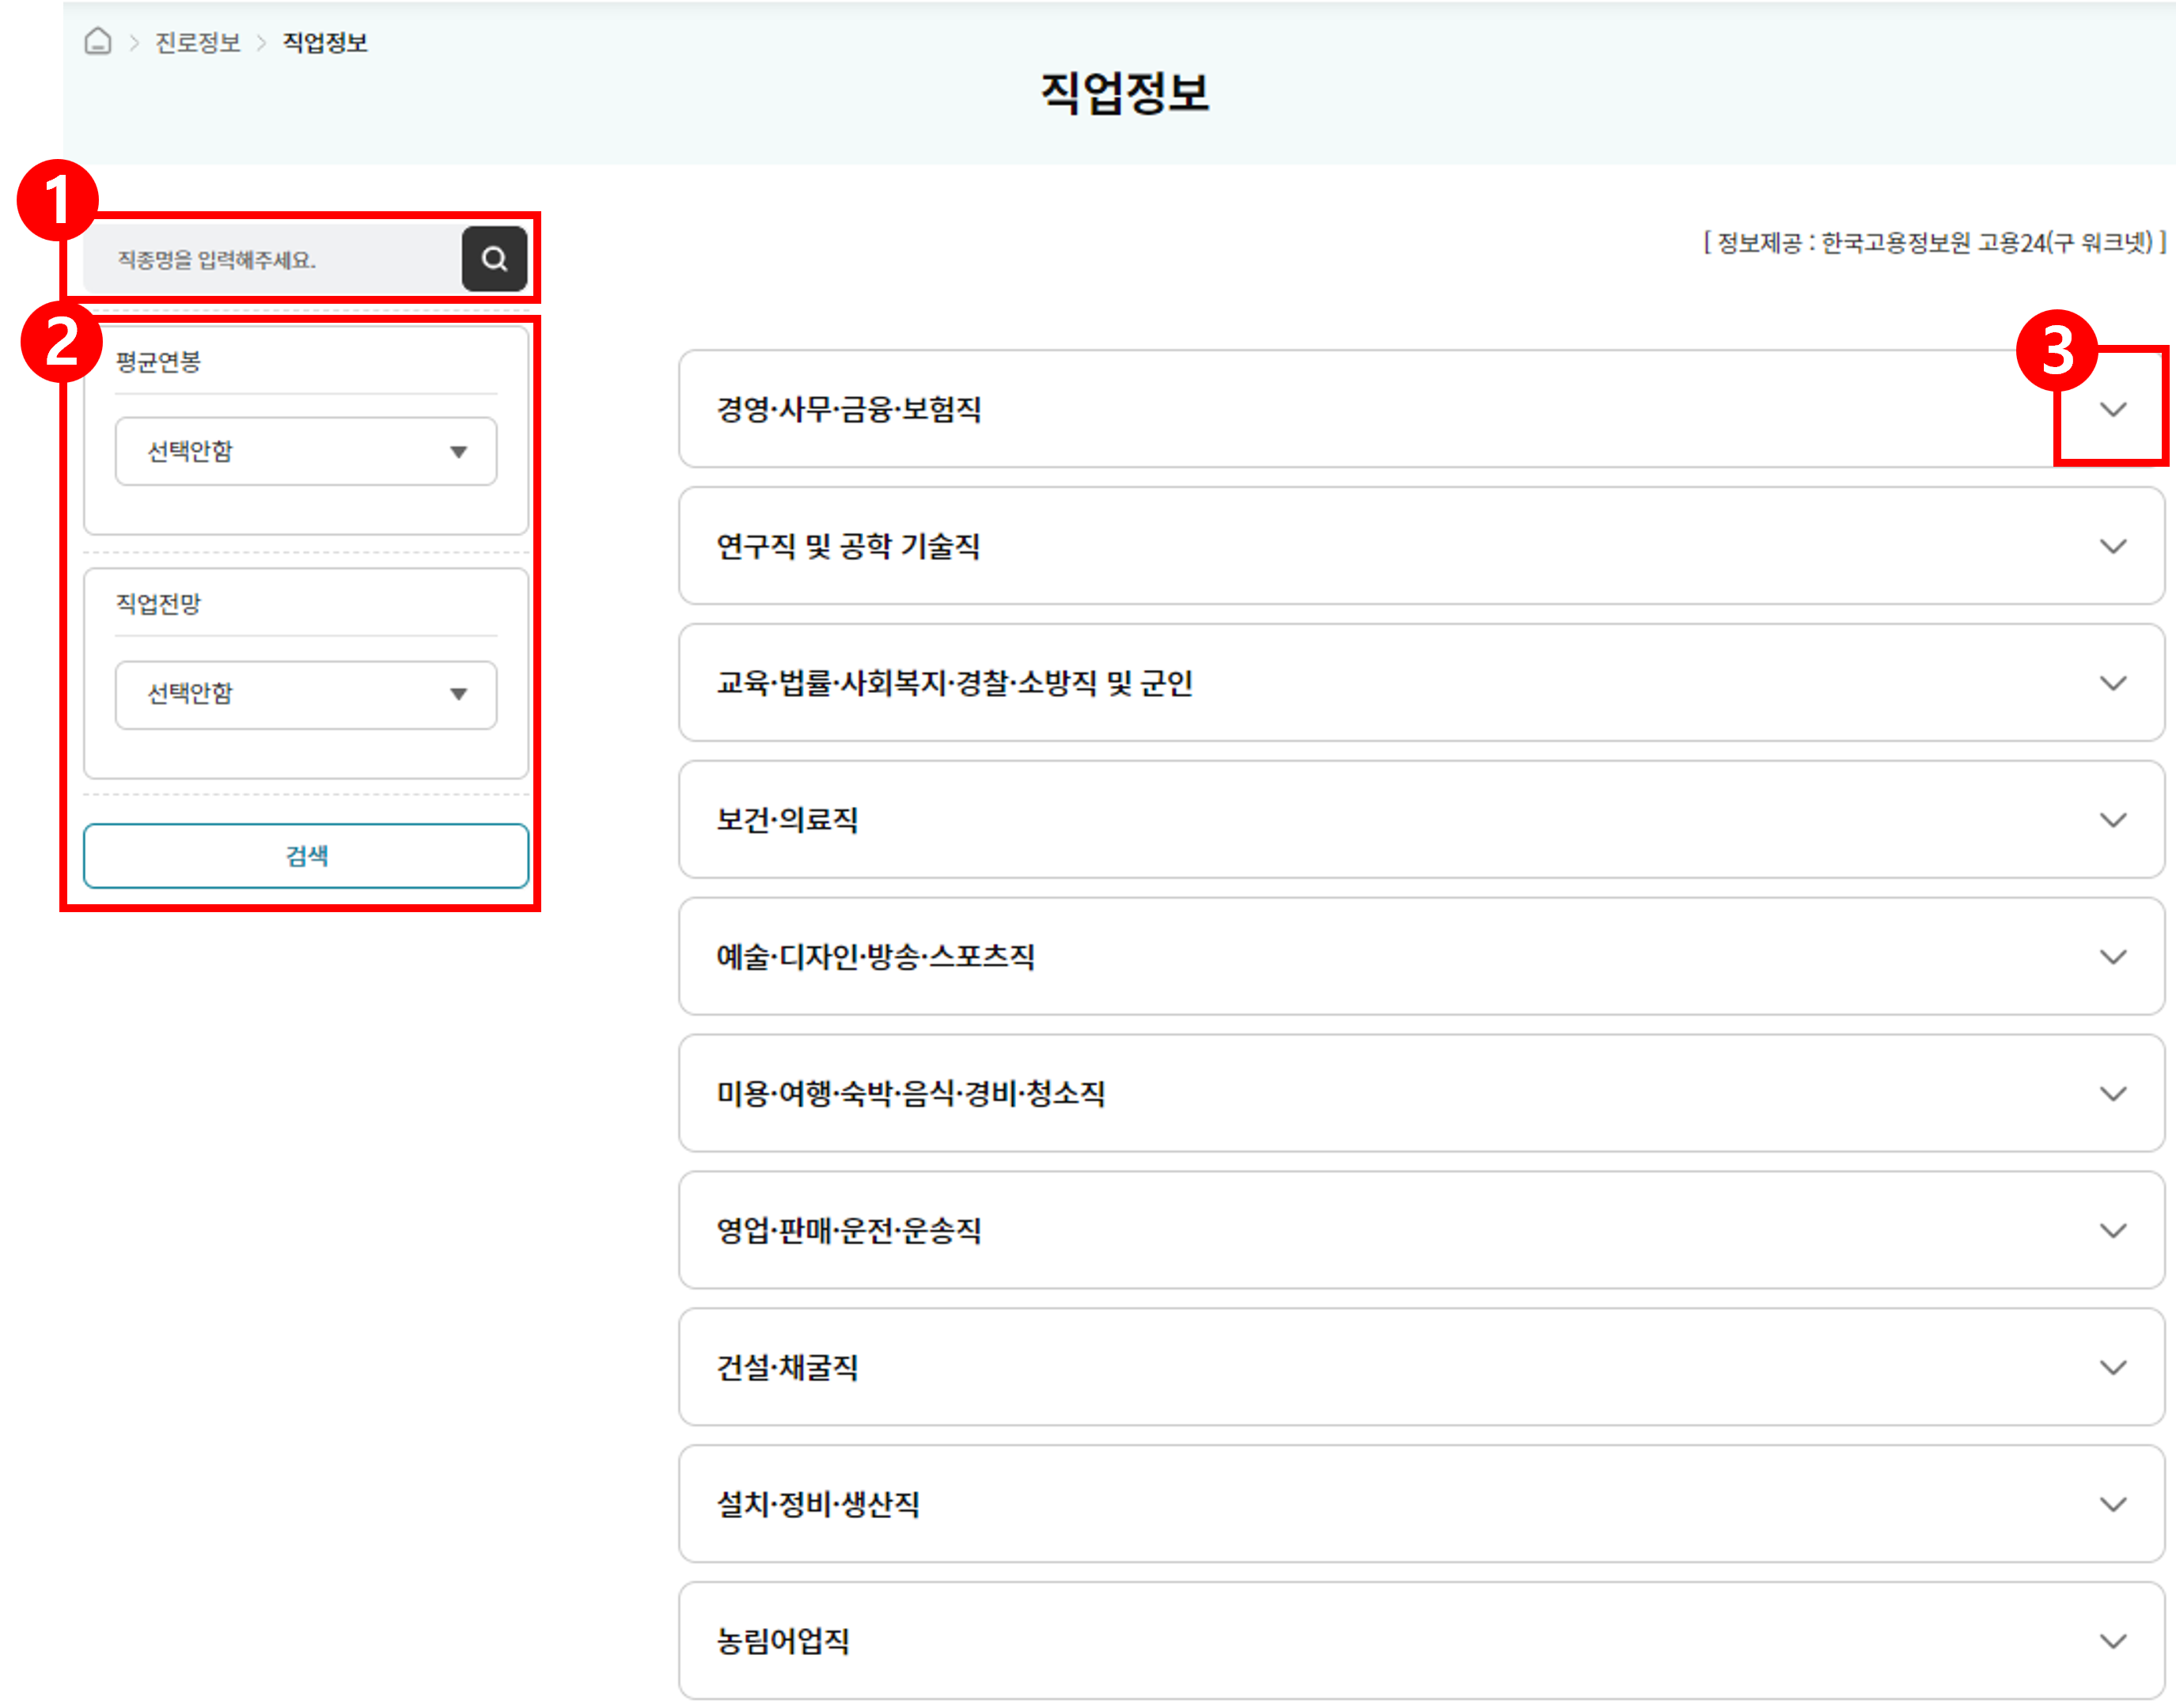Open the 직업정보 breadcrumb link
Image resolution: width=2176 pixels, height=1708 pixels.
(x=325, y=43)
